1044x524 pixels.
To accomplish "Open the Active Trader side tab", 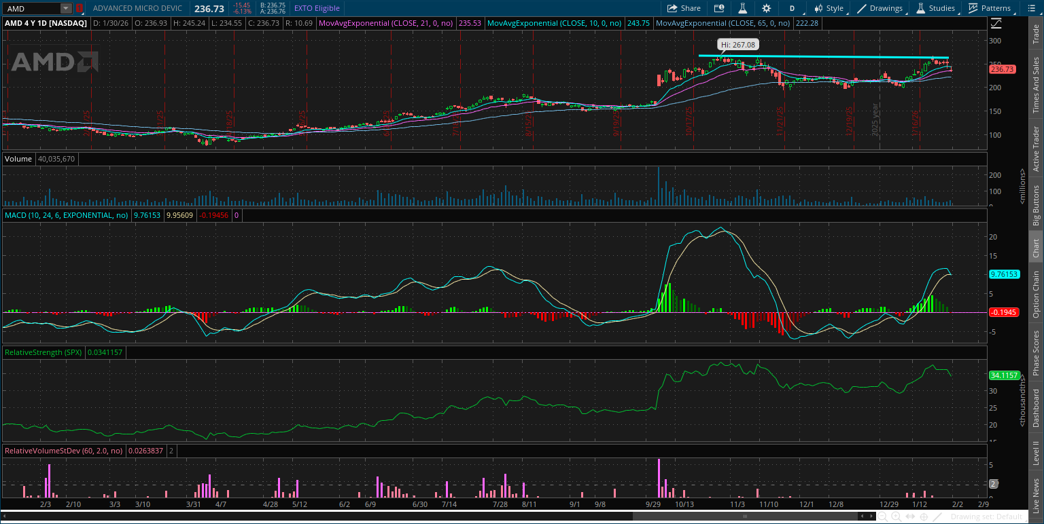I will tap(1035, 148).
